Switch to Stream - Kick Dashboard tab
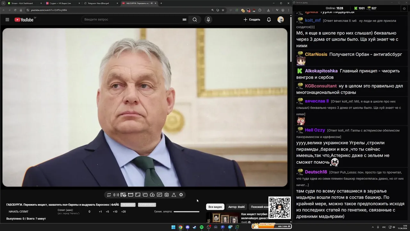 point(24,3)
